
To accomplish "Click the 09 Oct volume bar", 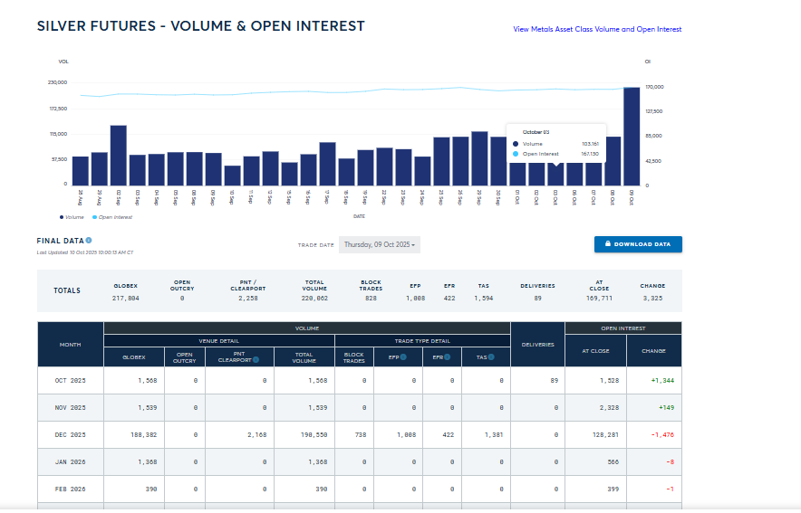I will point(632,136).
